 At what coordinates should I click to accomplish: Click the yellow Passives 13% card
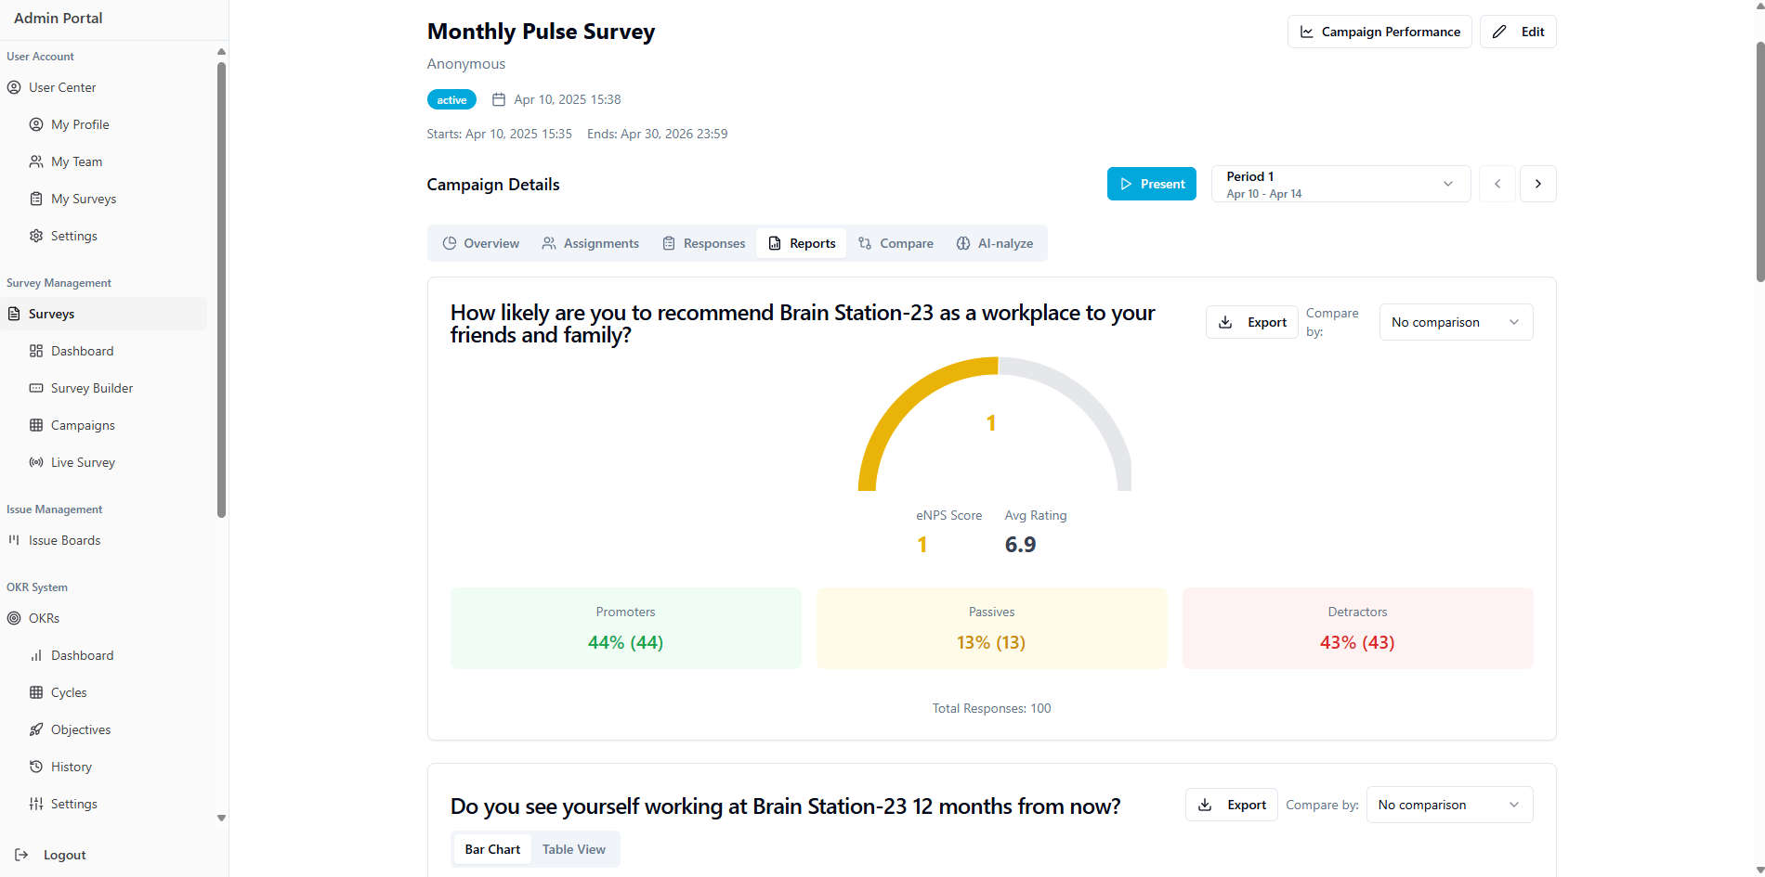(992, 628)
